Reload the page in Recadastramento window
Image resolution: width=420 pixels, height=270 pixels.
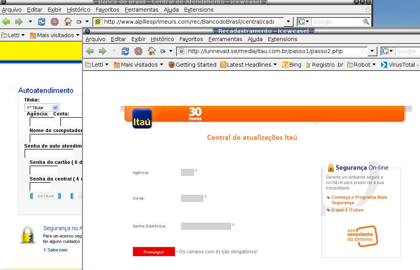pos(125,51)
